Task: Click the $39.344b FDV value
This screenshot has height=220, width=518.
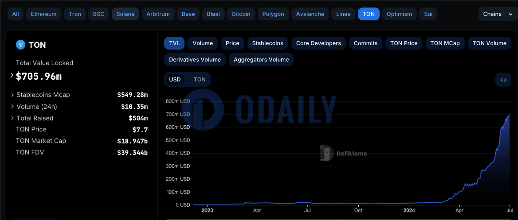Action: coord(133,153)
